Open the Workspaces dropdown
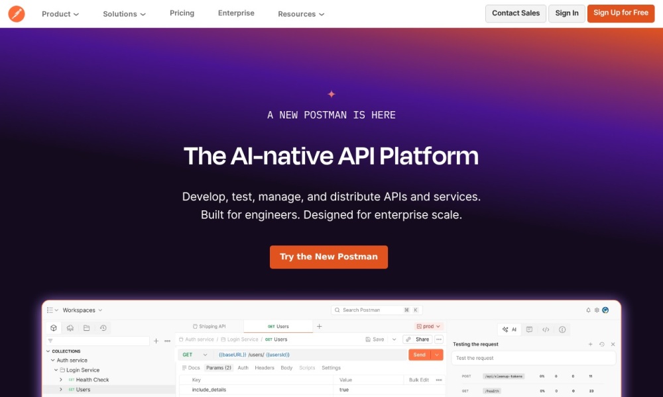This screenshot has height=397, width=663. 82,310
